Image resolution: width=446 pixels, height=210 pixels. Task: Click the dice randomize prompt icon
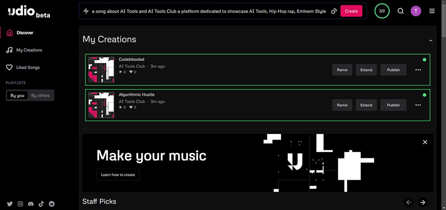[x=334, y=11]
